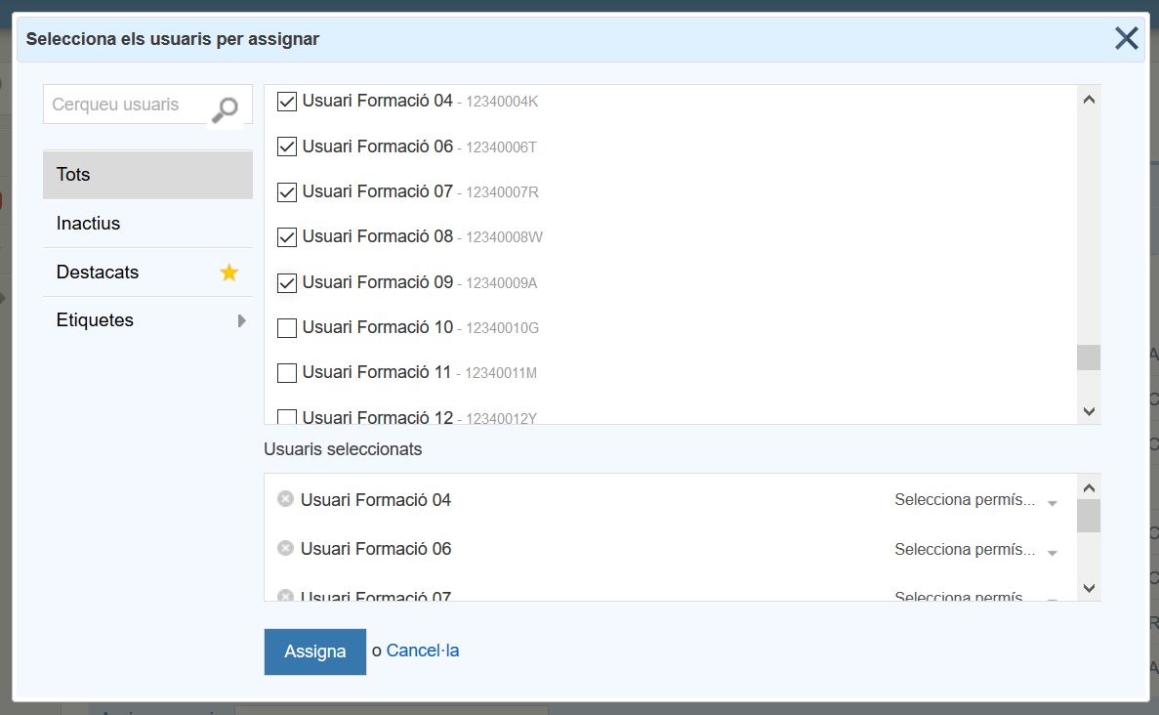Tick the Usuari Formació 11 checkbox
Viewport: 1159px width, 715px height.
tap(287, 372)
